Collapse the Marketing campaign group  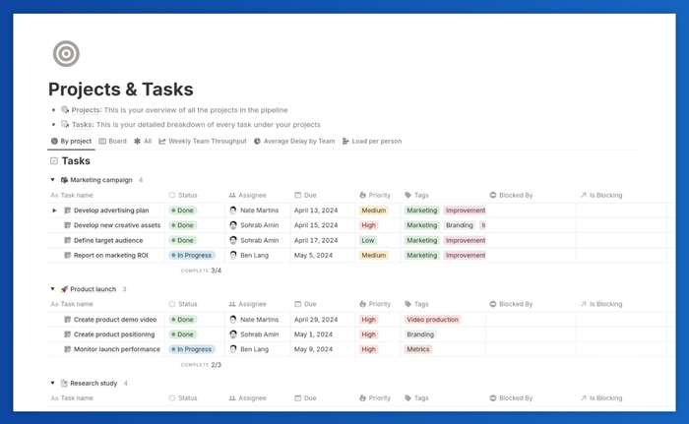tap(53, 180)
